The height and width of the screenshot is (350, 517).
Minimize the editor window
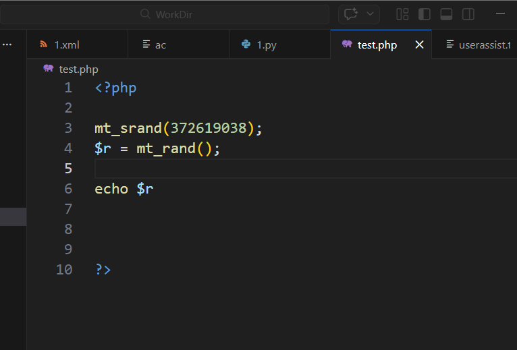click(x=501, y=14)
